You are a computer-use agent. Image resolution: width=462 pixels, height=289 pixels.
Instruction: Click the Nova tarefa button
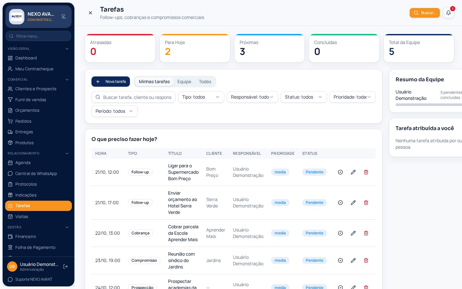tap(111, 82)
